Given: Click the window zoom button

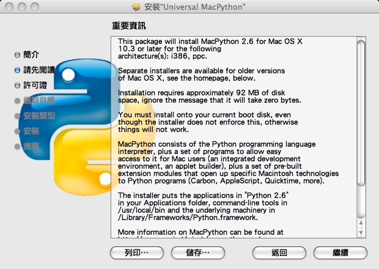Looking at the screenshot, I should (35, 7).
